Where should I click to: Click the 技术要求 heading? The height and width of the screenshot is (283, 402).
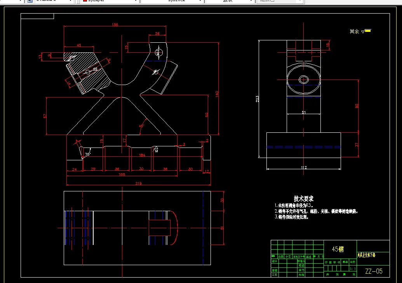[x=304, y=199]
